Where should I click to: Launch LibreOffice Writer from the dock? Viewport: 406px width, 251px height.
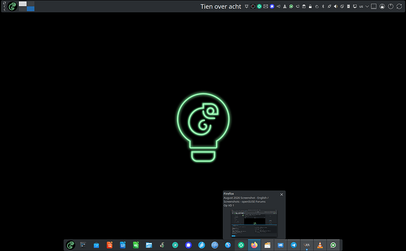coord(122,245)
